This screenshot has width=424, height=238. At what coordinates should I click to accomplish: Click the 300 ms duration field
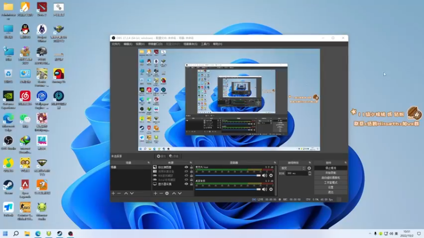tap(297, 173)
